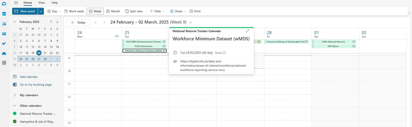Open OneDrive cloud icon in sidebar
The height and width of the screenshot is (127, 412).
point(4,53)
